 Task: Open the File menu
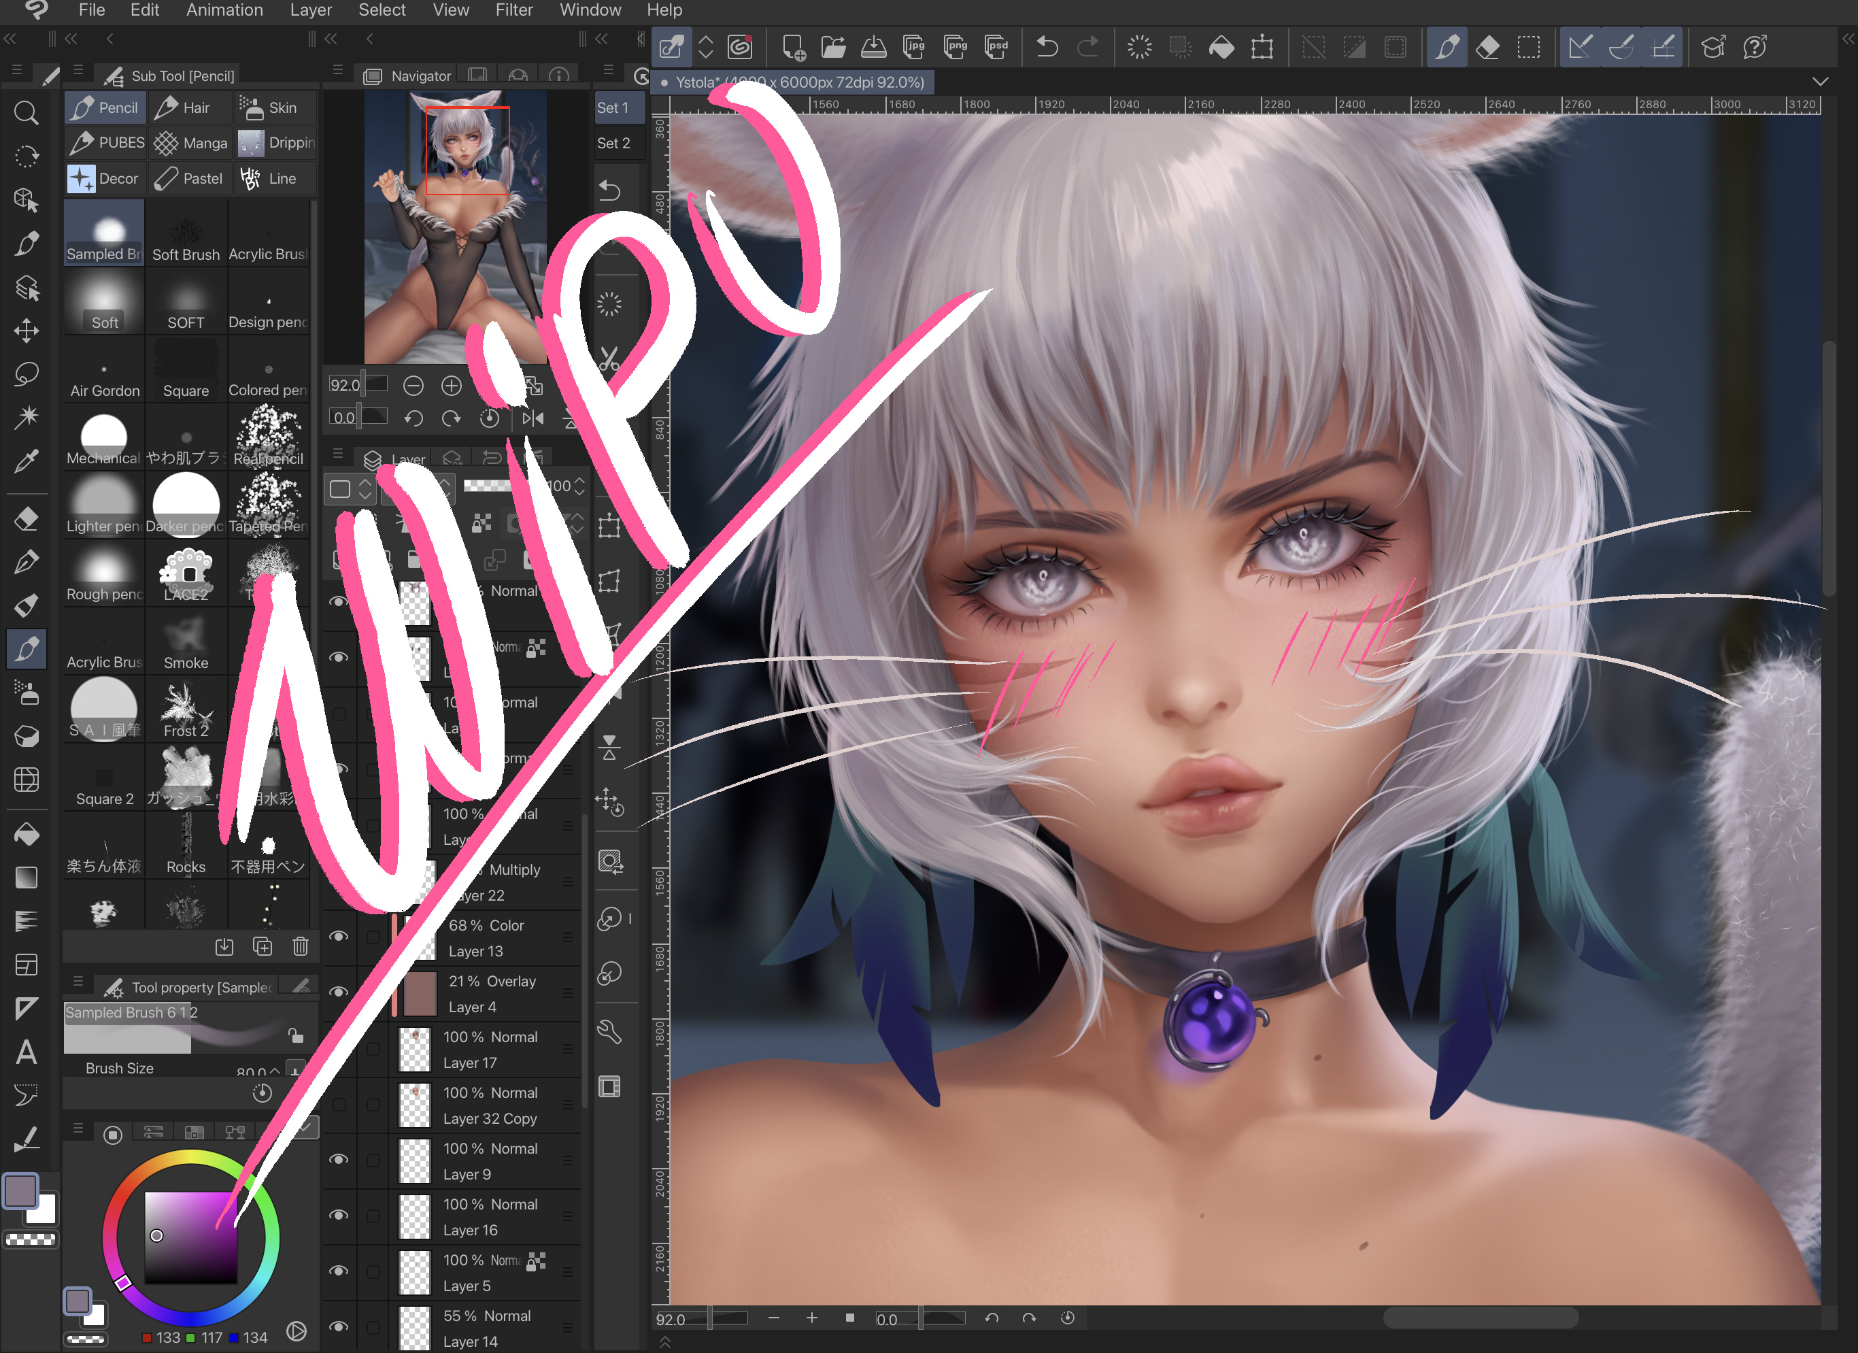[x=92, y=11]
